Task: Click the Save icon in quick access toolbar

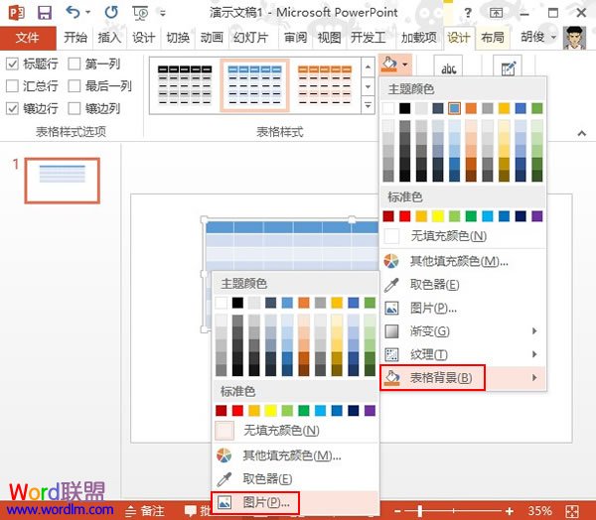Action: pyautogui.click(x=45, y=13)
